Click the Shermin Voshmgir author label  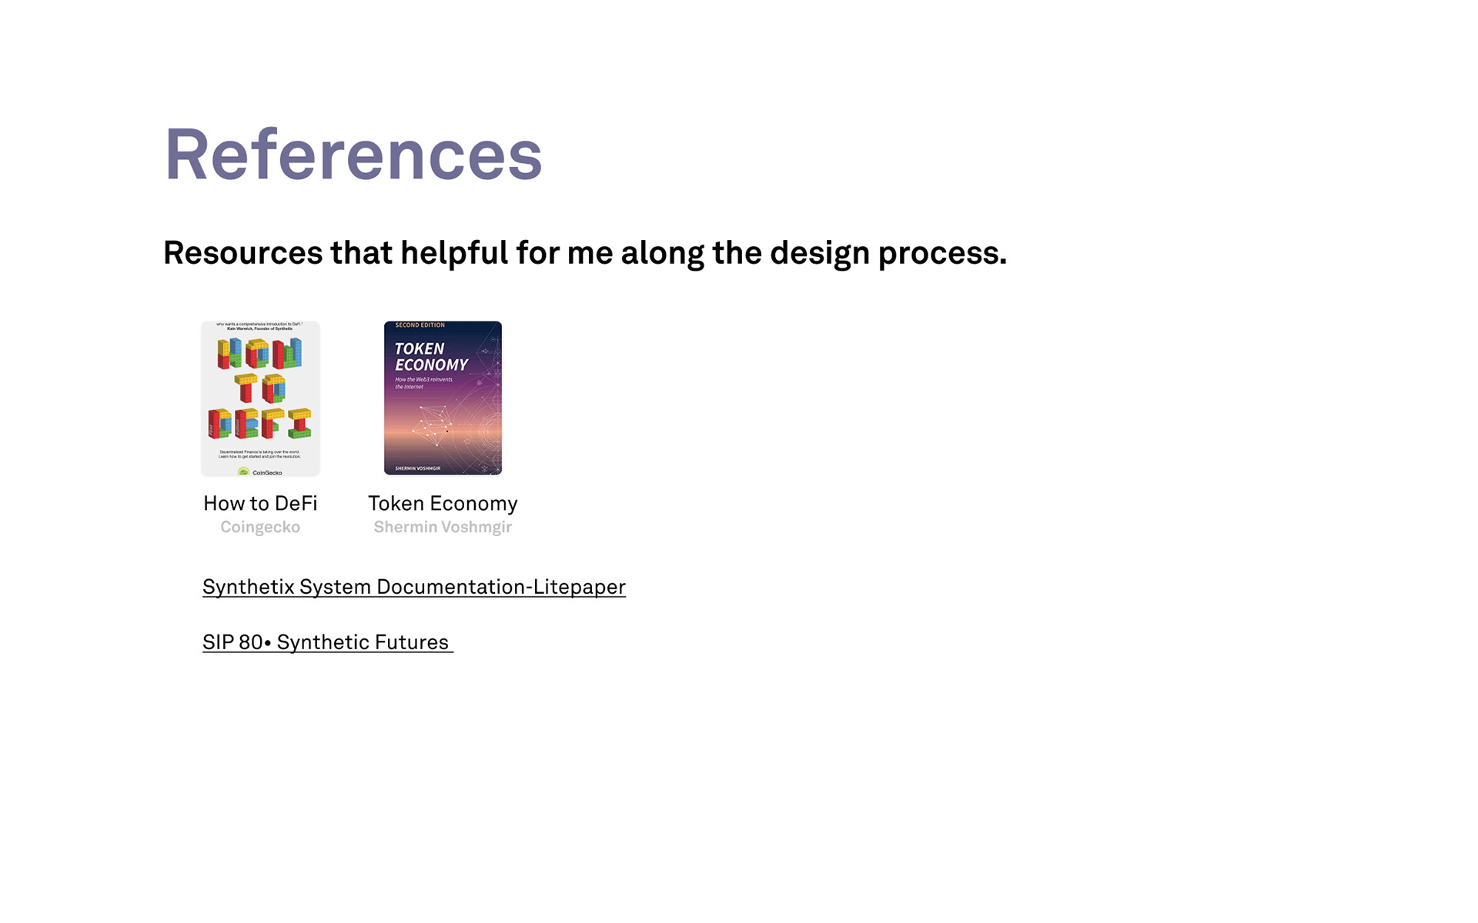pos(443,527)
